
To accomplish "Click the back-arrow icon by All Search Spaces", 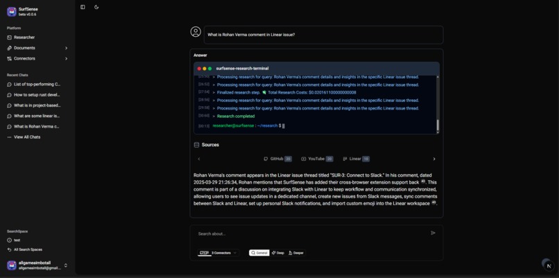I will pos(9,250).
